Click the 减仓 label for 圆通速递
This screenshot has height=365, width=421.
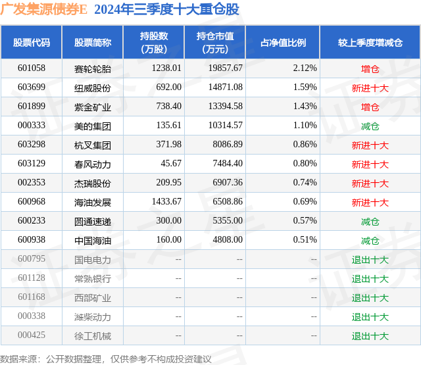point(370,222)
